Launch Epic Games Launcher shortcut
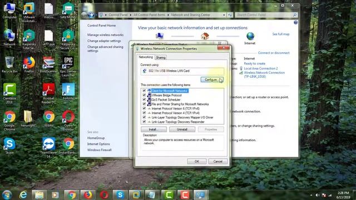The width and height of the screenshot is (356, 200). 68,67
